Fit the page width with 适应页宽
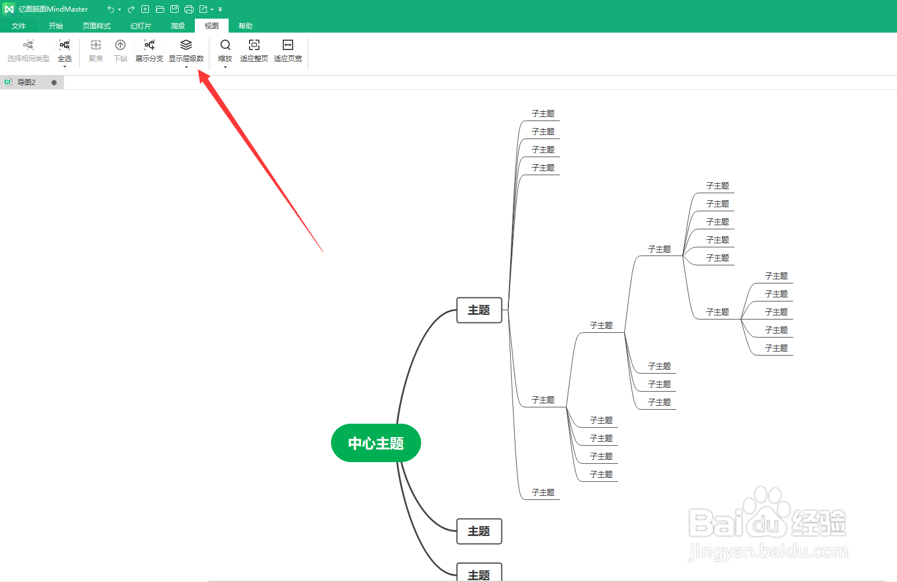 tap(288, 51)
